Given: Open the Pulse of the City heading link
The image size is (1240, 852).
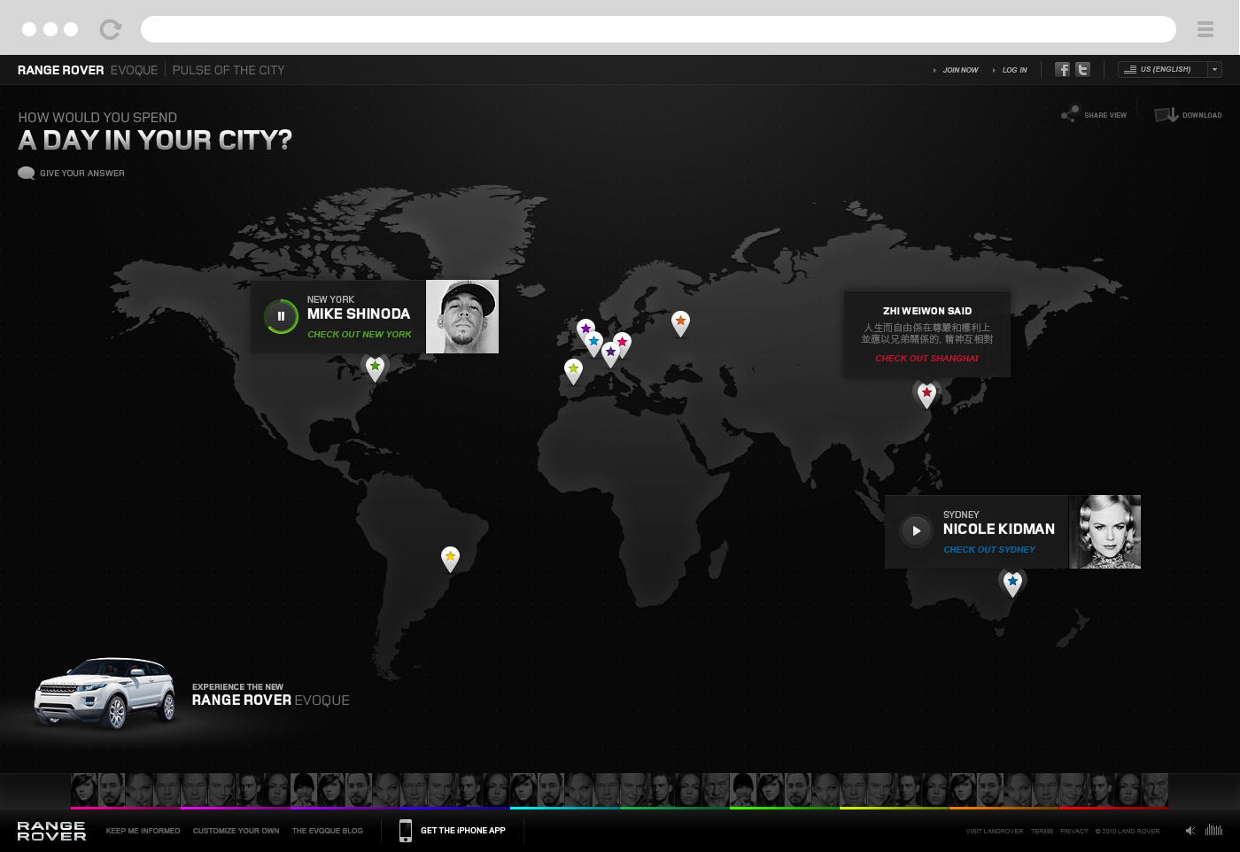Looking at the screenshot, I should pyautogui.click(x=229, y=70).
